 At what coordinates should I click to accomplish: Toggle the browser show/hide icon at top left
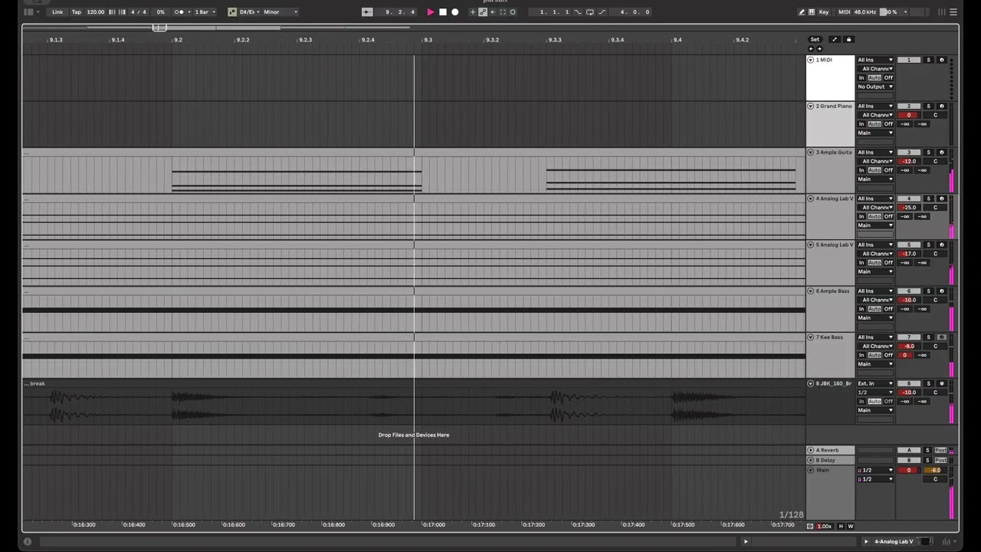point(28,12)
